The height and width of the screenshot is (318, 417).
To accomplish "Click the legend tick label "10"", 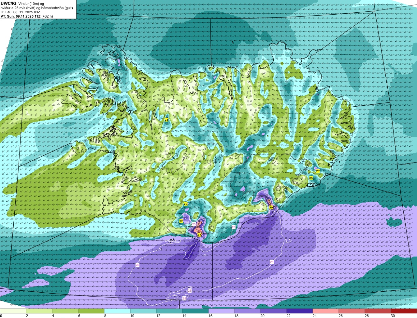I will tap(132, 316).
